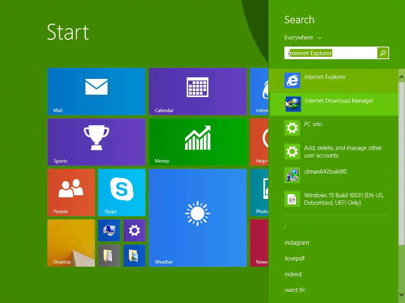Launch the Money tile
This screenshot has height=303, width=405.
click(198, 142)
